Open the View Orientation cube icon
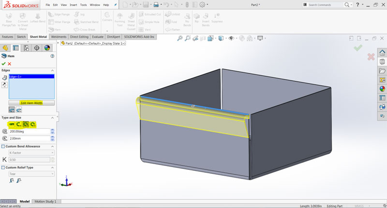The height and width of the screenshot is (208, 387). pyautogui.click(x=210, y=38)
